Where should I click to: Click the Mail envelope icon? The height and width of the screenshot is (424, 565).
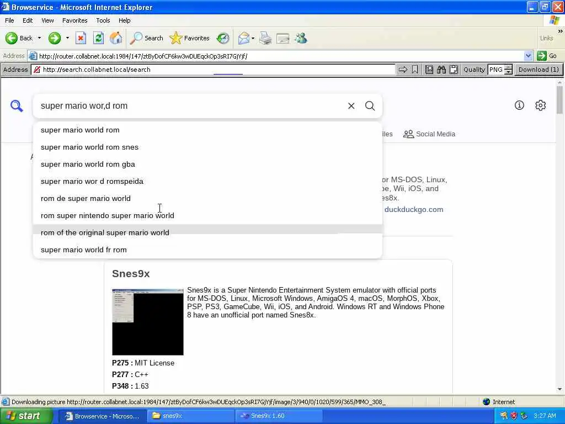pyautogui.click(x=243, y=38)
